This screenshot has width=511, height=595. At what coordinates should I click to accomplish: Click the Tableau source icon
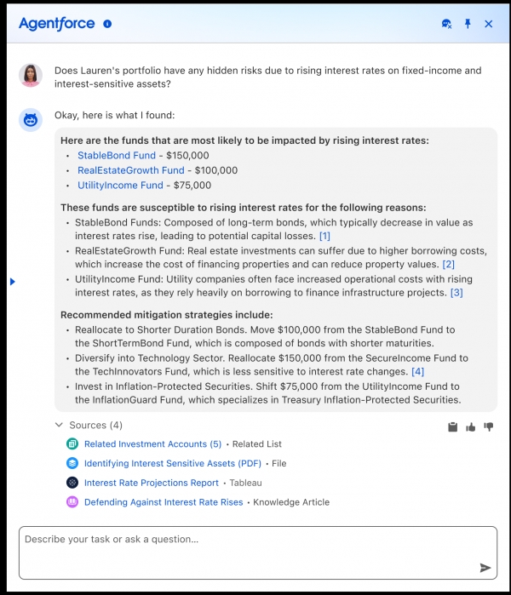coord(72,483)
